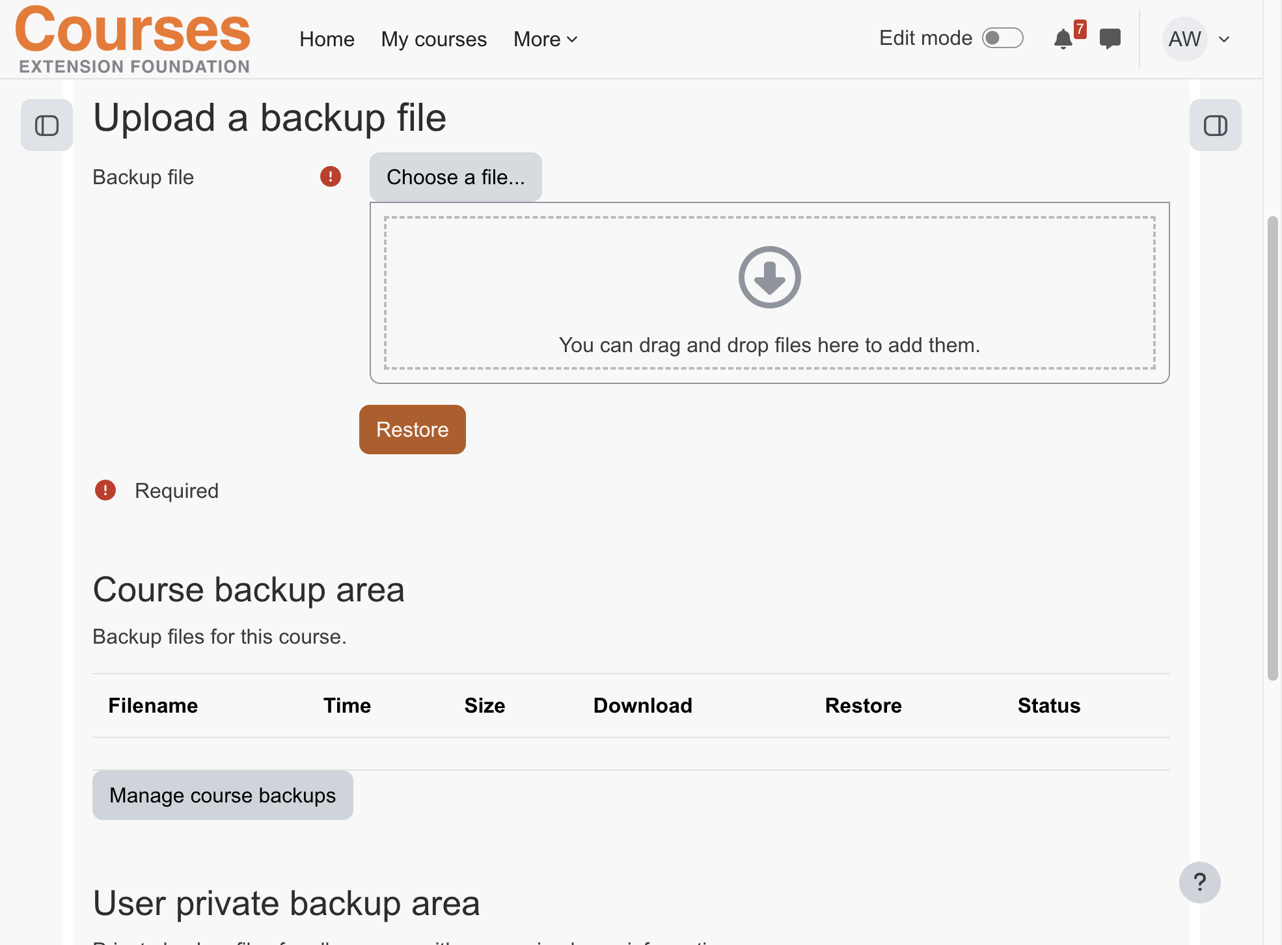This screenshot has height=945, width=1282.
Task: Click the Required legend text
Action: pyautogui.click(x=176, y=491)
